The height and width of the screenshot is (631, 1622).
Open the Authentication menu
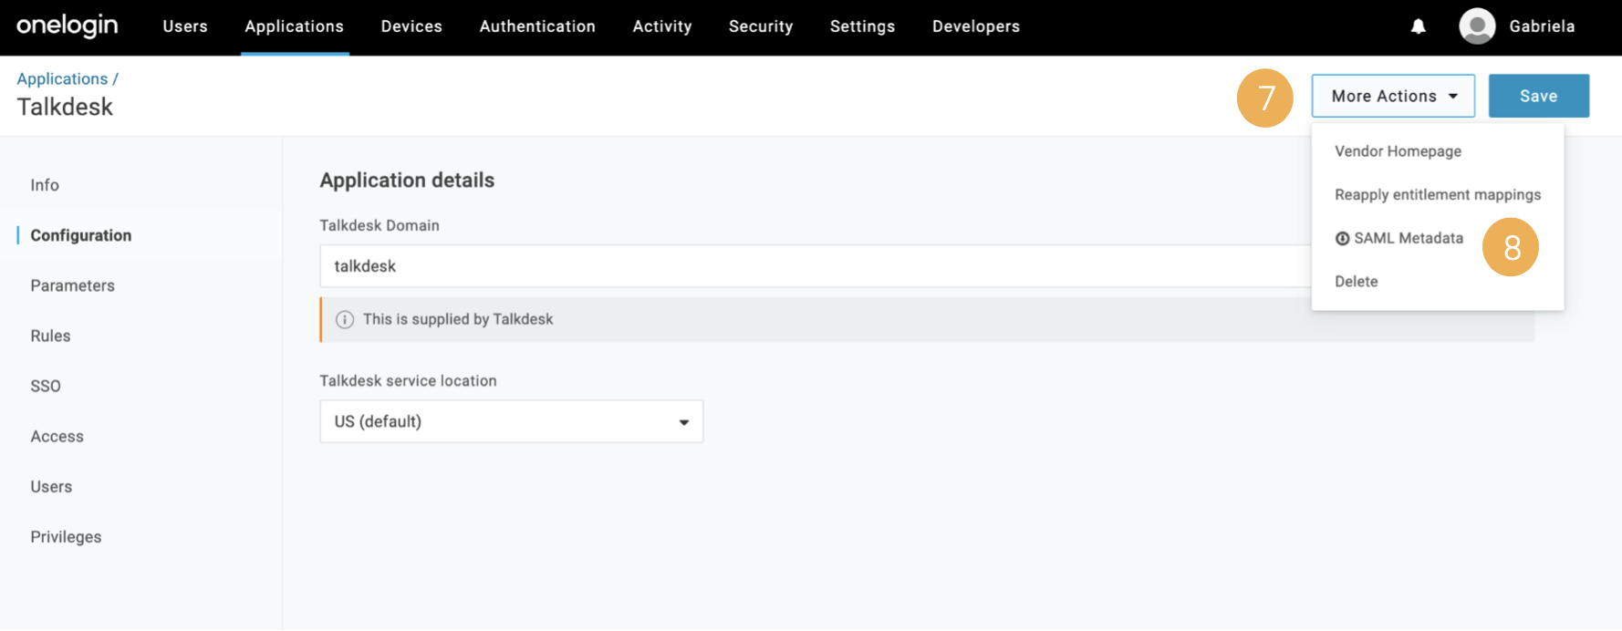pos(537,26)
